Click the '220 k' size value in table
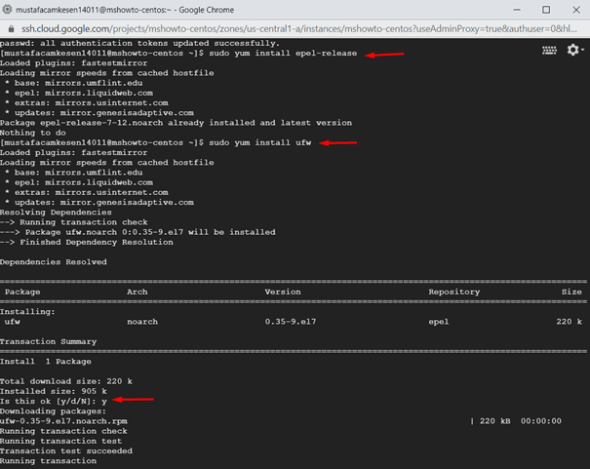Screen dimensions: 590x469 569,322
